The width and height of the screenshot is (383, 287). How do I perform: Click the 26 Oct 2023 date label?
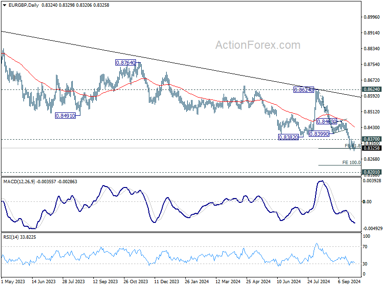click(136, 281)
